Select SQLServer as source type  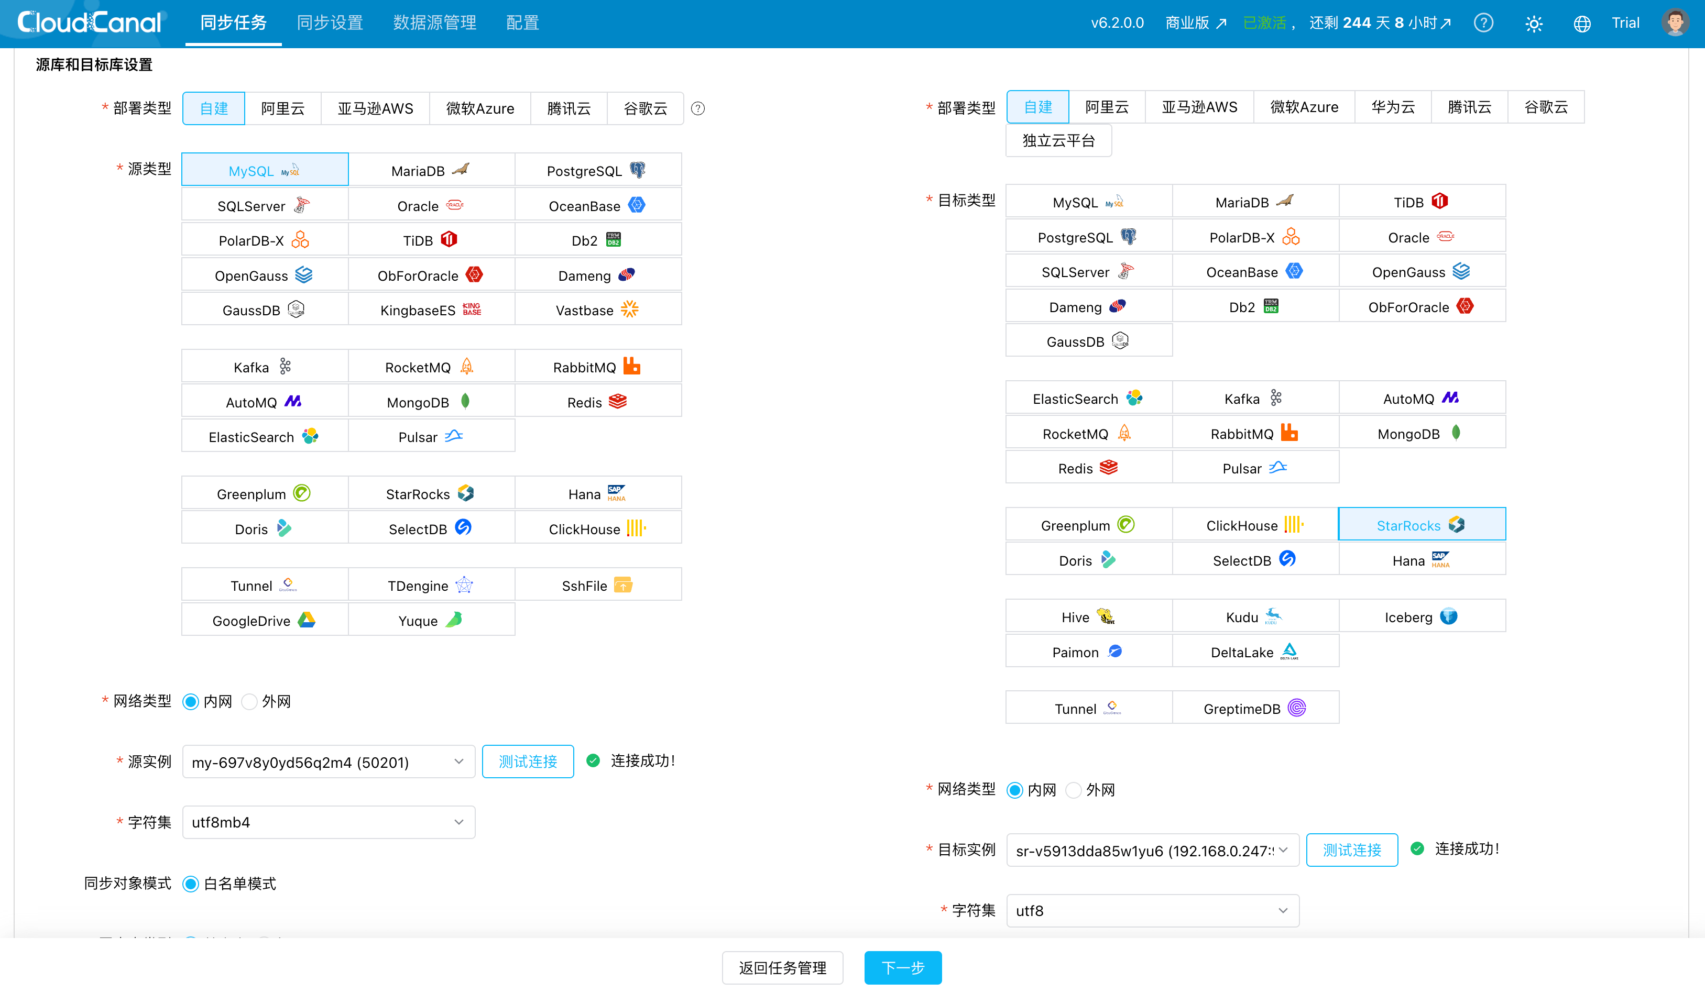pos(265,205)
